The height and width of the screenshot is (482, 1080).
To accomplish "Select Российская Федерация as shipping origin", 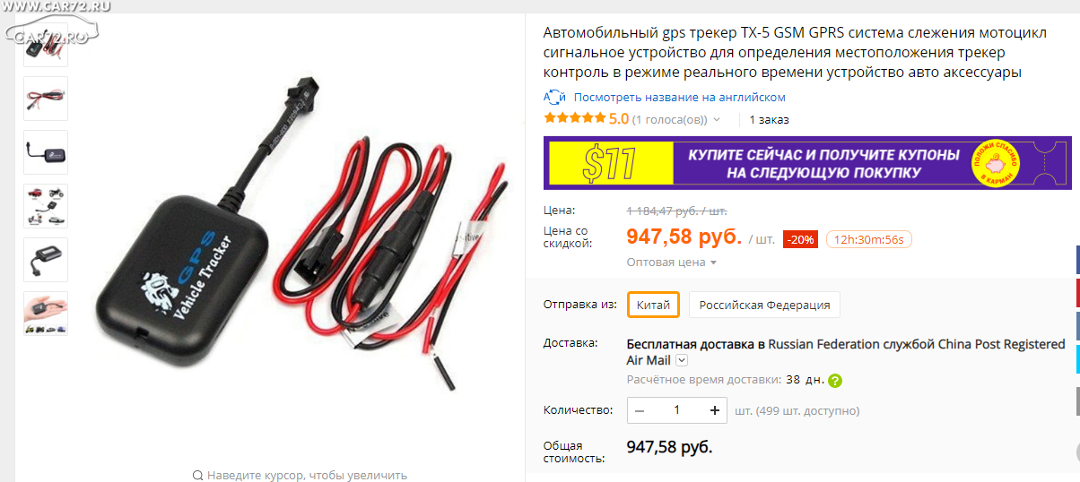I will click(x=764, y=305).
